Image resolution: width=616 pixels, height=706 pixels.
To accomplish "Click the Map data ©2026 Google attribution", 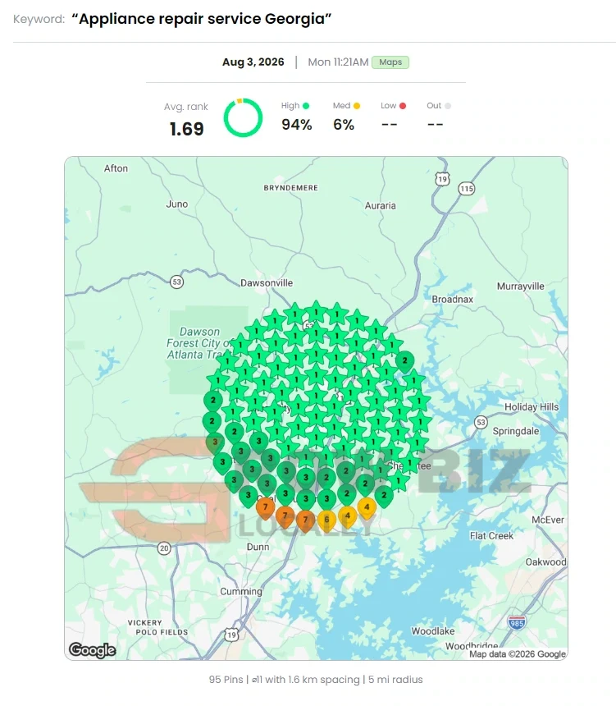I will coord(518,653).
